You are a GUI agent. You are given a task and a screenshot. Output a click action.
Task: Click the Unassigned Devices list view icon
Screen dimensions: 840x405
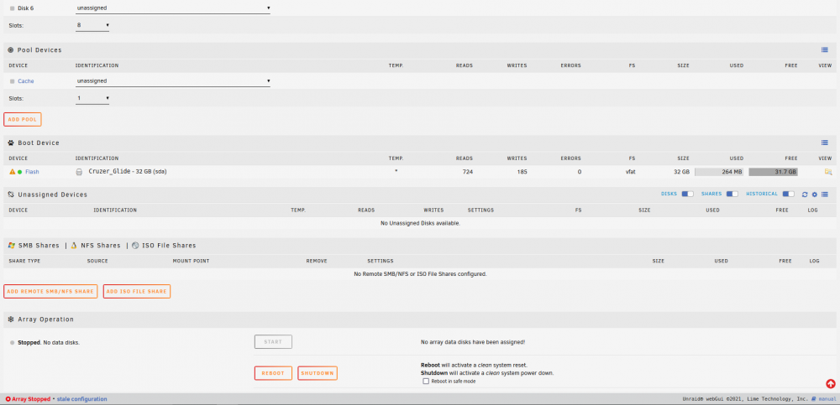825,195
